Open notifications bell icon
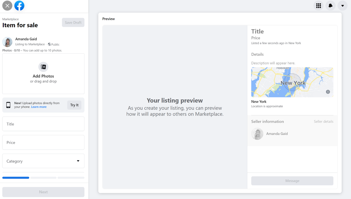The height and width of the screenshot is (199, 351). point(330,6)
